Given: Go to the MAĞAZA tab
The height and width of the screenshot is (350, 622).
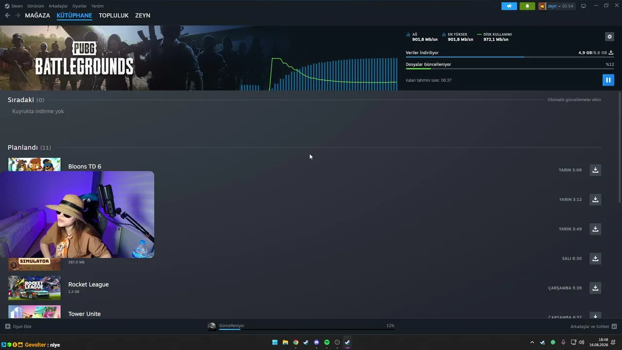Looking at the screenshot, I should (x=37, y=16).
